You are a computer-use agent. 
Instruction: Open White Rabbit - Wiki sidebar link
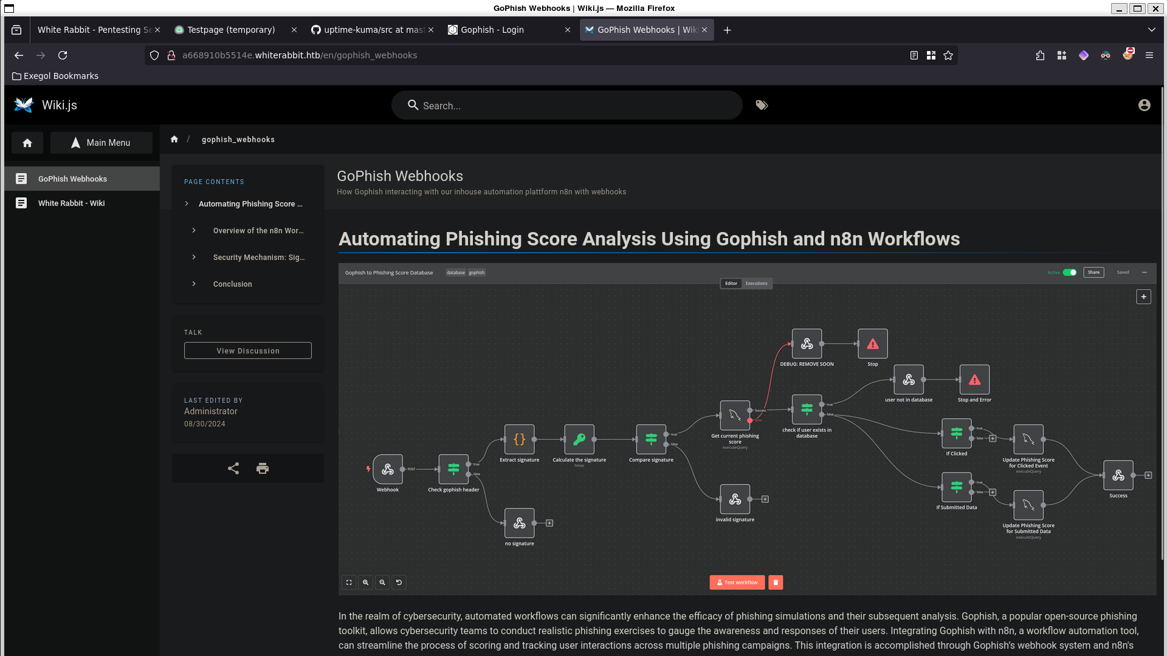71,203
